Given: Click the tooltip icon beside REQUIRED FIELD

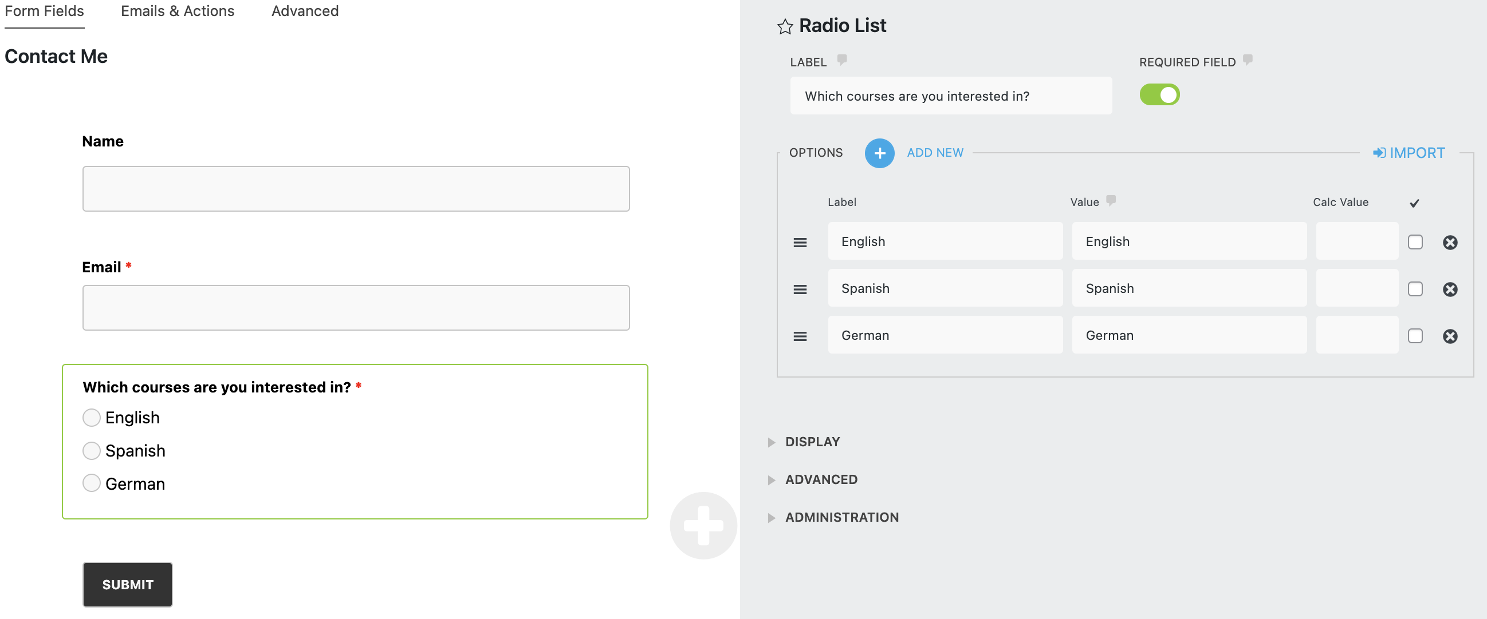Looking at the screenshot, I should pyautogui.click(x=1248, y=61).
